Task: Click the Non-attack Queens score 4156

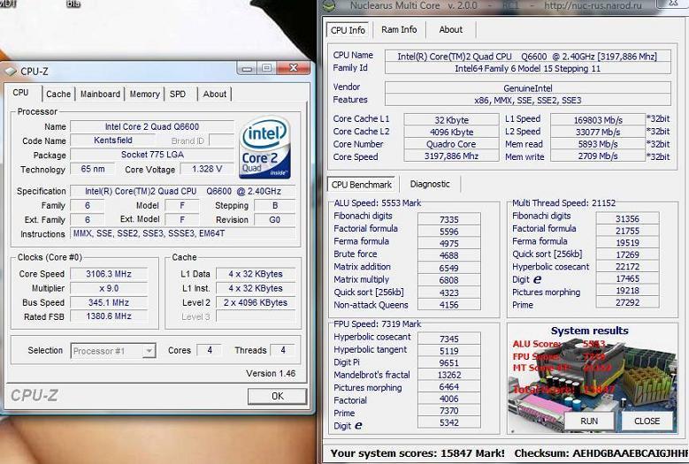Action: pyautogui.click(x=448, y=304)
